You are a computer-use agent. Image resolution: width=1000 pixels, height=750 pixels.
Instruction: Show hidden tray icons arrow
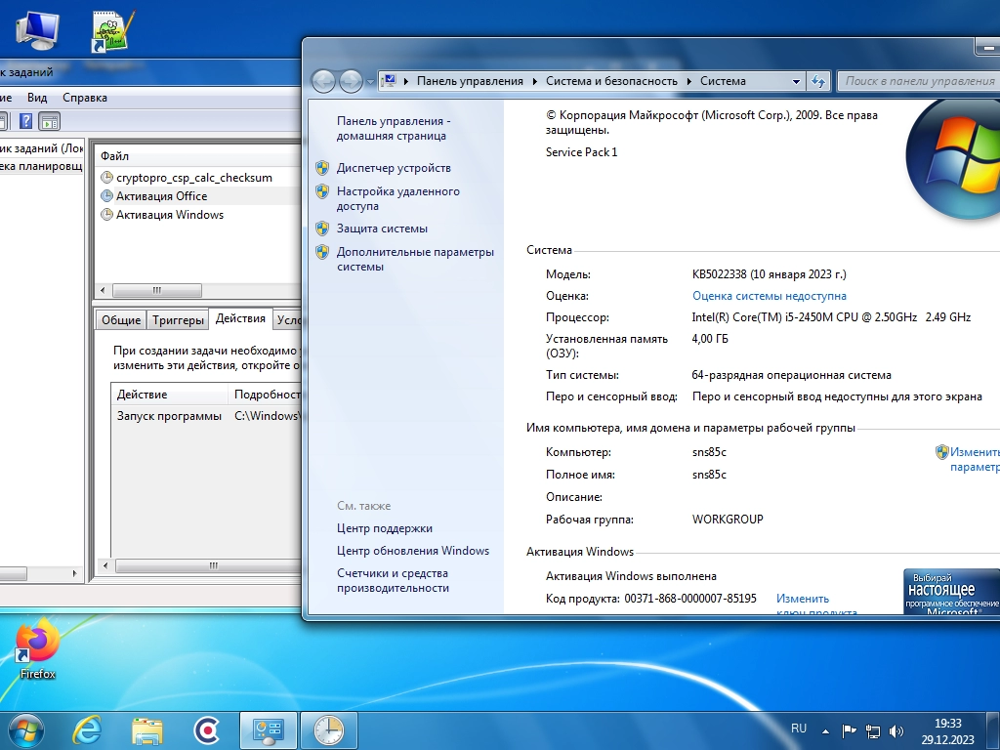[x=826, y=729]
